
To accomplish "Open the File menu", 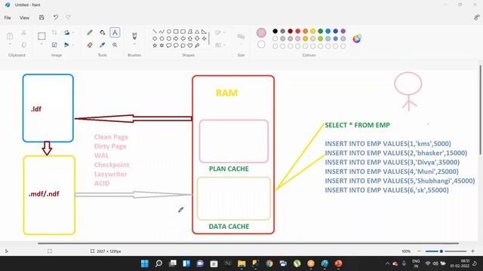I will pyautogui.click(x=8, y=17).
